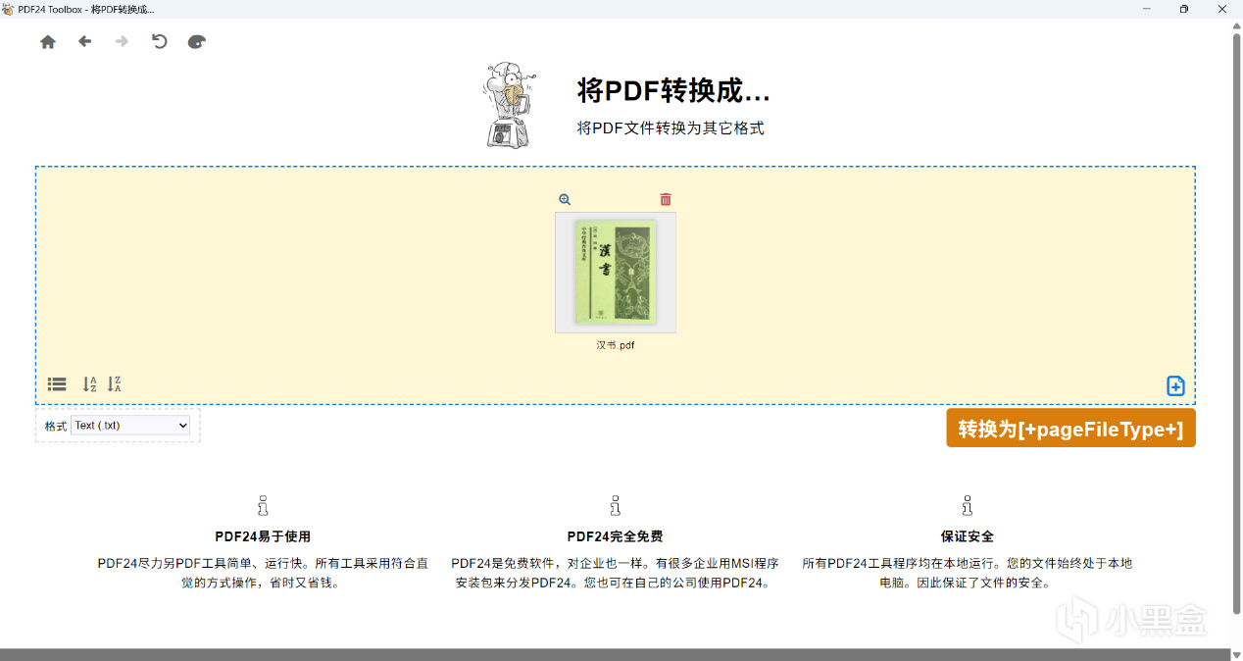This screenshot has width=1243, height=661.
Task: Click the 汉书.pdf file name
Action: click(616, 345)
